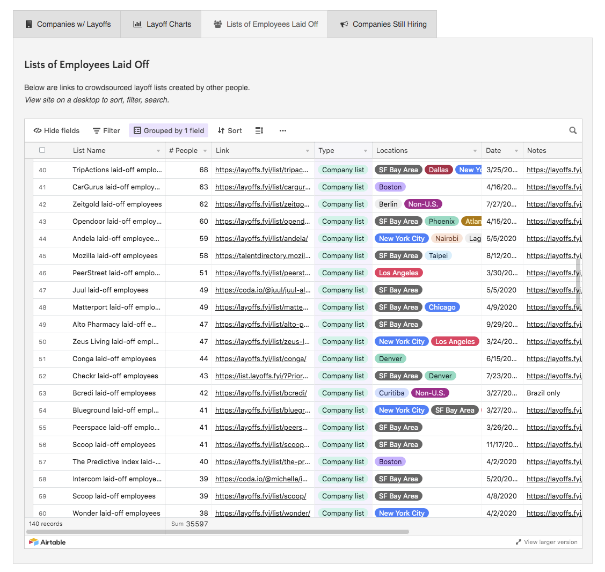This screenshot has width=605, height=572.
Task: Select The Predictive Index list name cell
Action: coord(116,461)
